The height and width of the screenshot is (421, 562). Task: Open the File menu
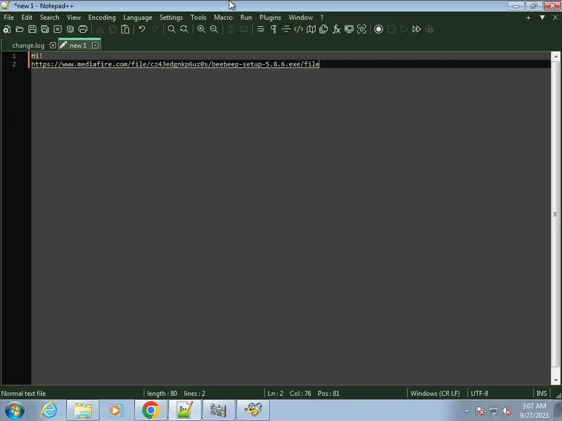[x=9, y=18]
